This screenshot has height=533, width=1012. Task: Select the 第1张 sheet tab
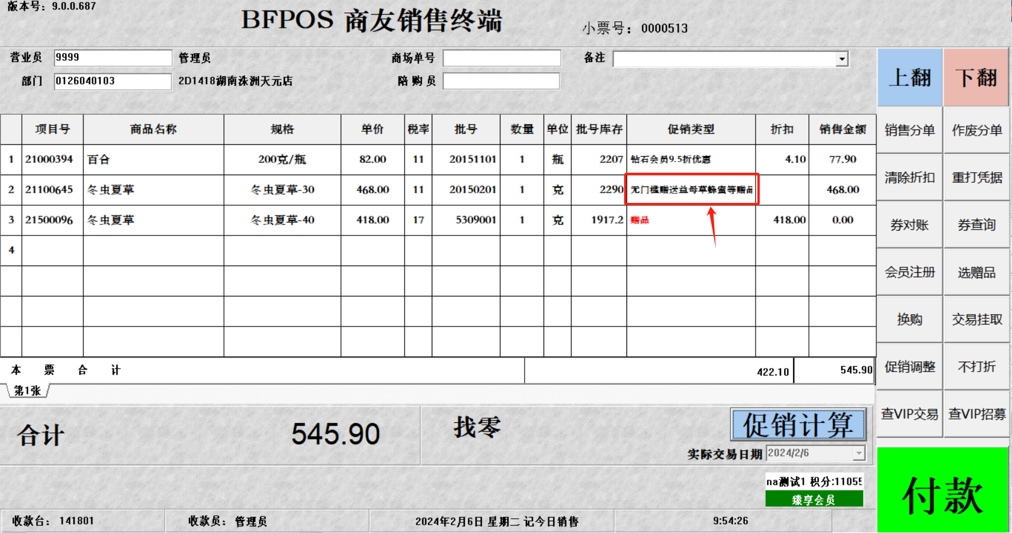[x=27, y=391]
